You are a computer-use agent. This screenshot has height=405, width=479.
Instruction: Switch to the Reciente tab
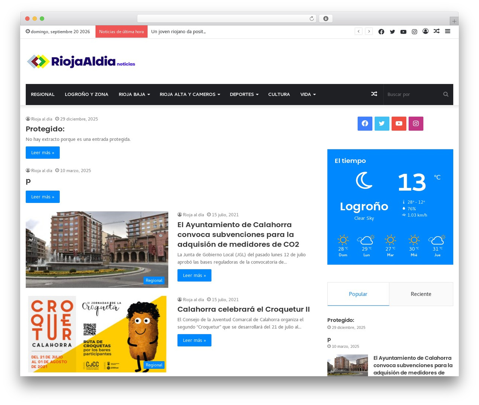coord(421,294)
